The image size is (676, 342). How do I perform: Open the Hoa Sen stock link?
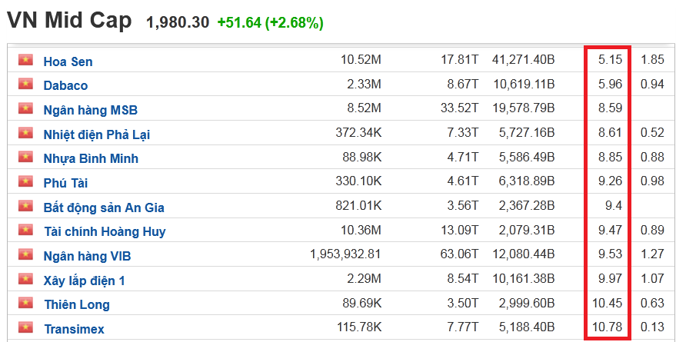coord(68,61)
